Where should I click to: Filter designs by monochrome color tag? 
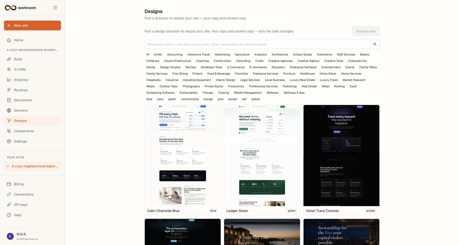point(190,99)
